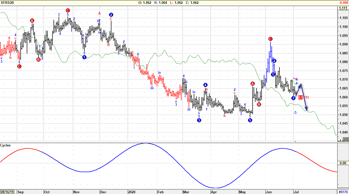Select the red circled C at October top
The image size is (349, 194).
coord(68,10)
